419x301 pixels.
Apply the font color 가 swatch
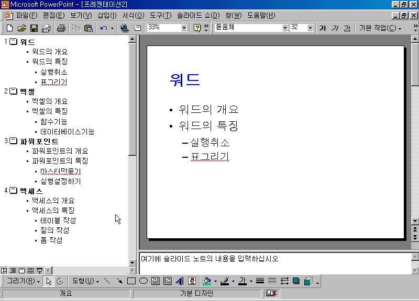(242, 281)
